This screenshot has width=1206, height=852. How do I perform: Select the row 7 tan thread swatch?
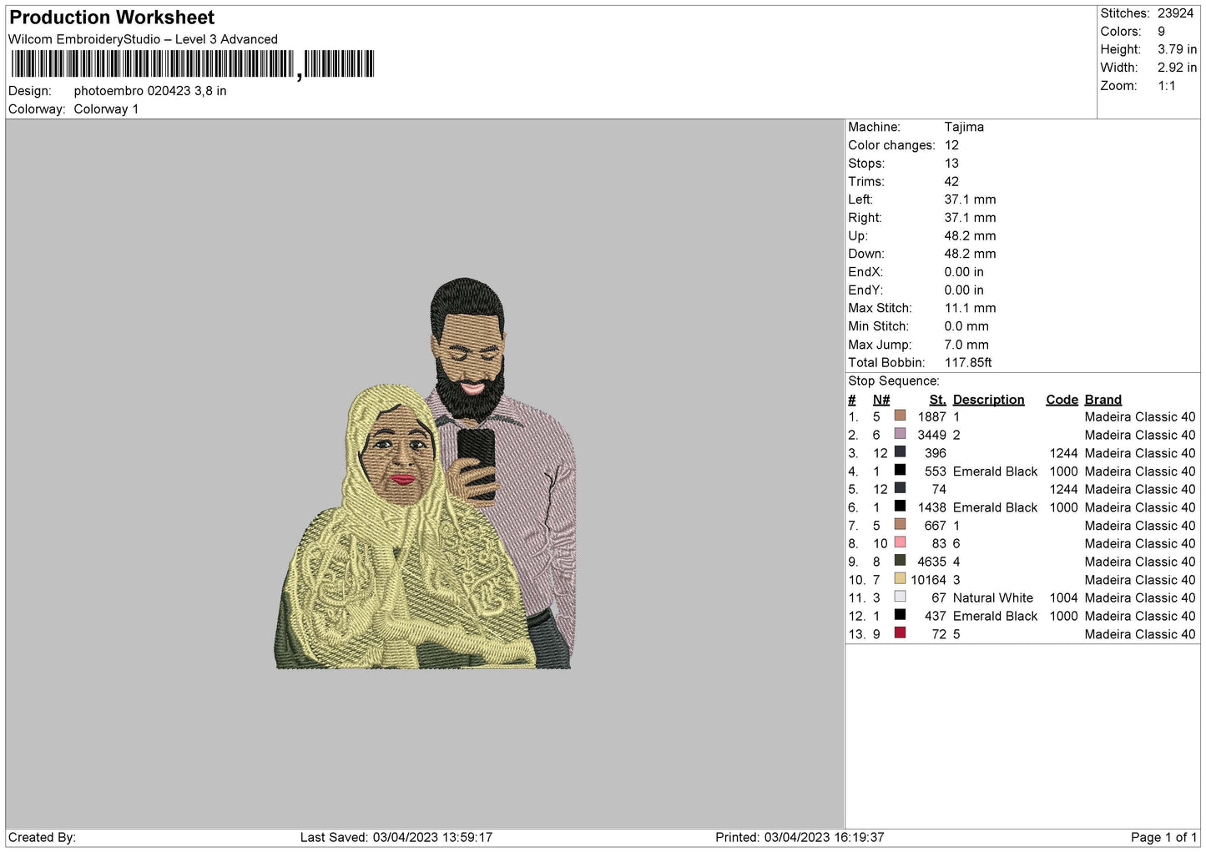(x=900, y=524)
